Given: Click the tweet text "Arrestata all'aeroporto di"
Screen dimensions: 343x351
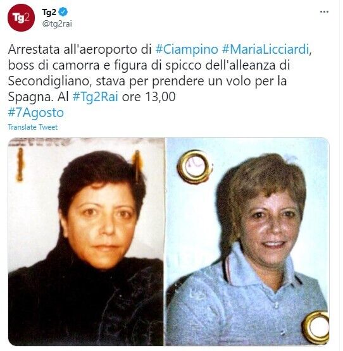Looking at the screenshot, I should point(80,49).
